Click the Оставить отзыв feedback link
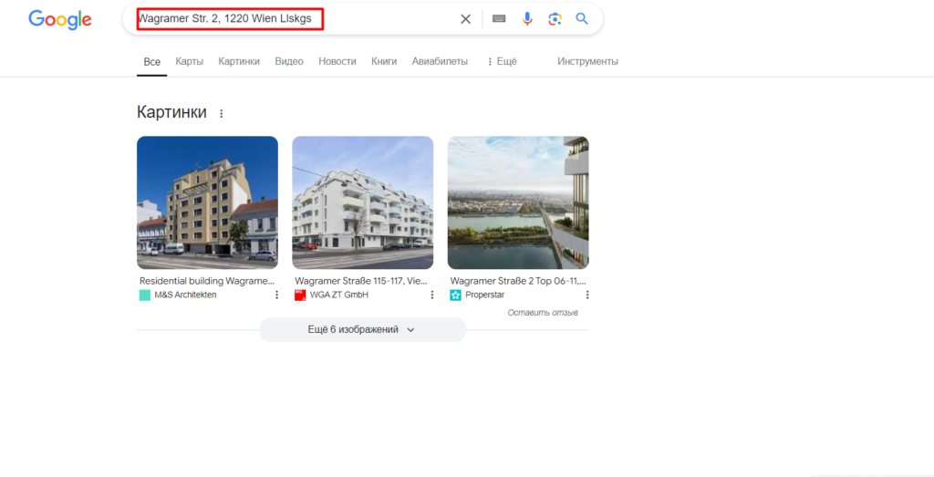 coord(543,313)
